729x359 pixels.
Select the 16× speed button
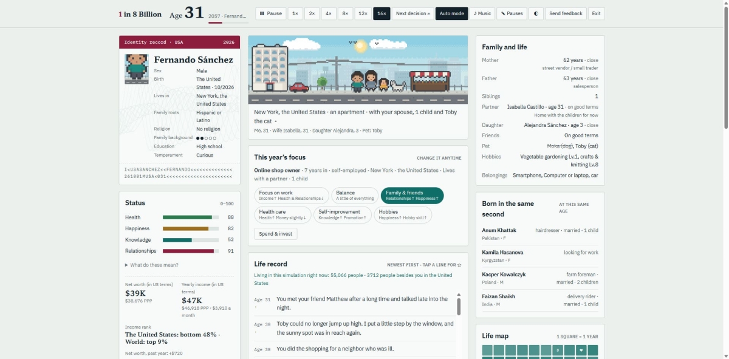click(x=382, y=13)
